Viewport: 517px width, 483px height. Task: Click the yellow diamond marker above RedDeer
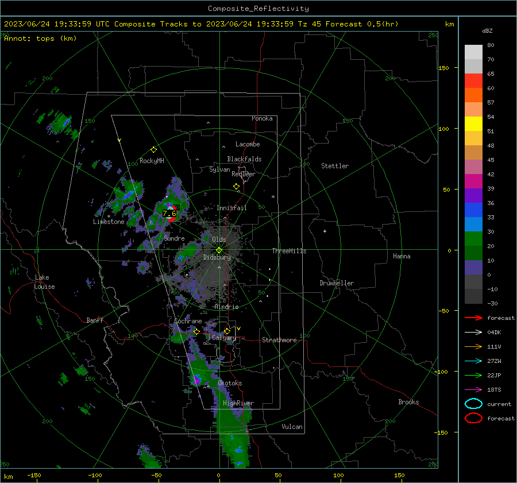click(236, 187)
